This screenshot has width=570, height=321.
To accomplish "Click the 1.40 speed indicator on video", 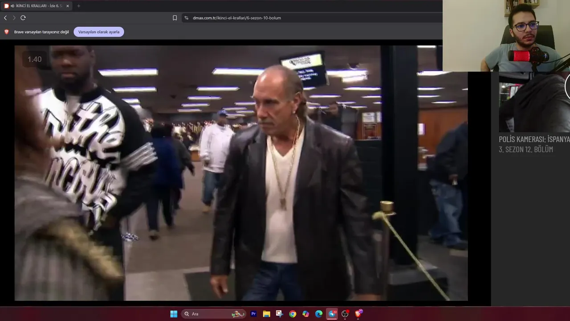I will click(34, 59).
